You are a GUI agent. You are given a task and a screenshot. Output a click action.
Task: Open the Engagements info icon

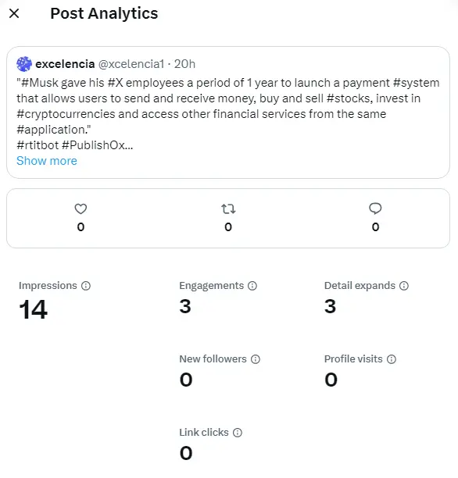point(252,286)
